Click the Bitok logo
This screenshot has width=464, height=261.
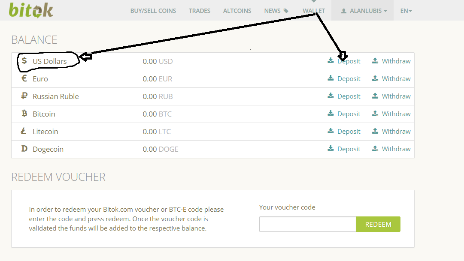31,10
